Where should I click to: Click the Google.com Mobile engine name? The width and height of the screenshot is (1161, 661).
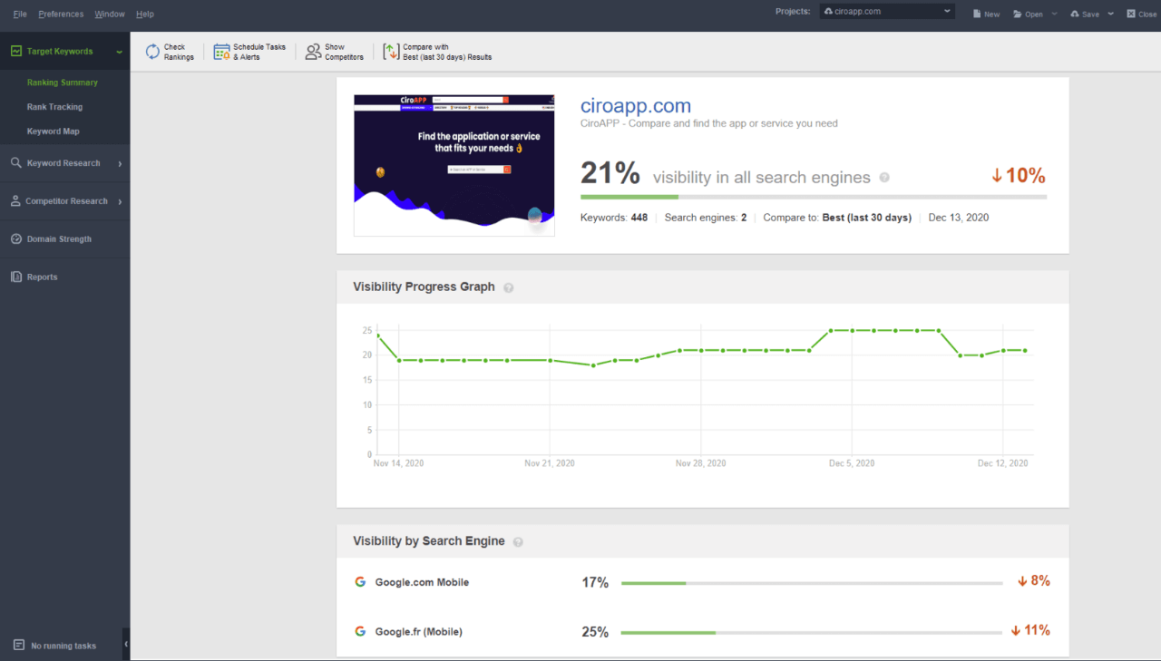click(x=422, y=582)
